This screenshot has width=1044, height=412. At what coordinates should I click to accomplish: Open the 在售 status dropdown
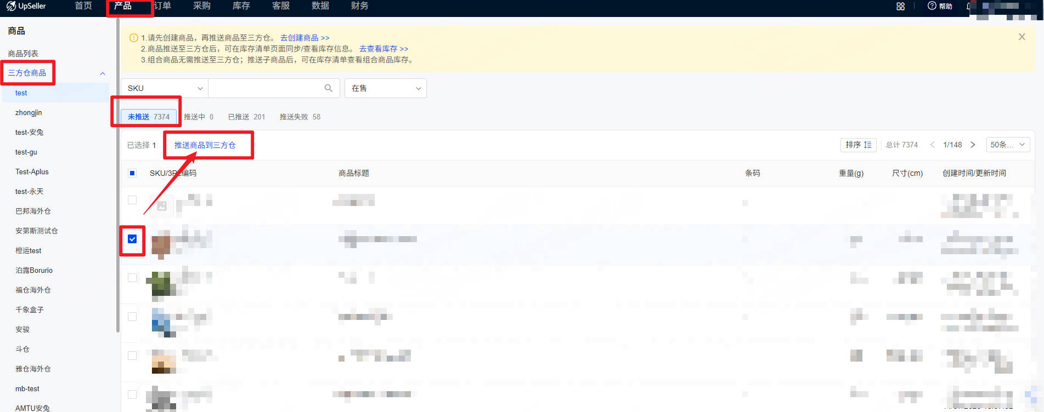(x=386, y=88)
